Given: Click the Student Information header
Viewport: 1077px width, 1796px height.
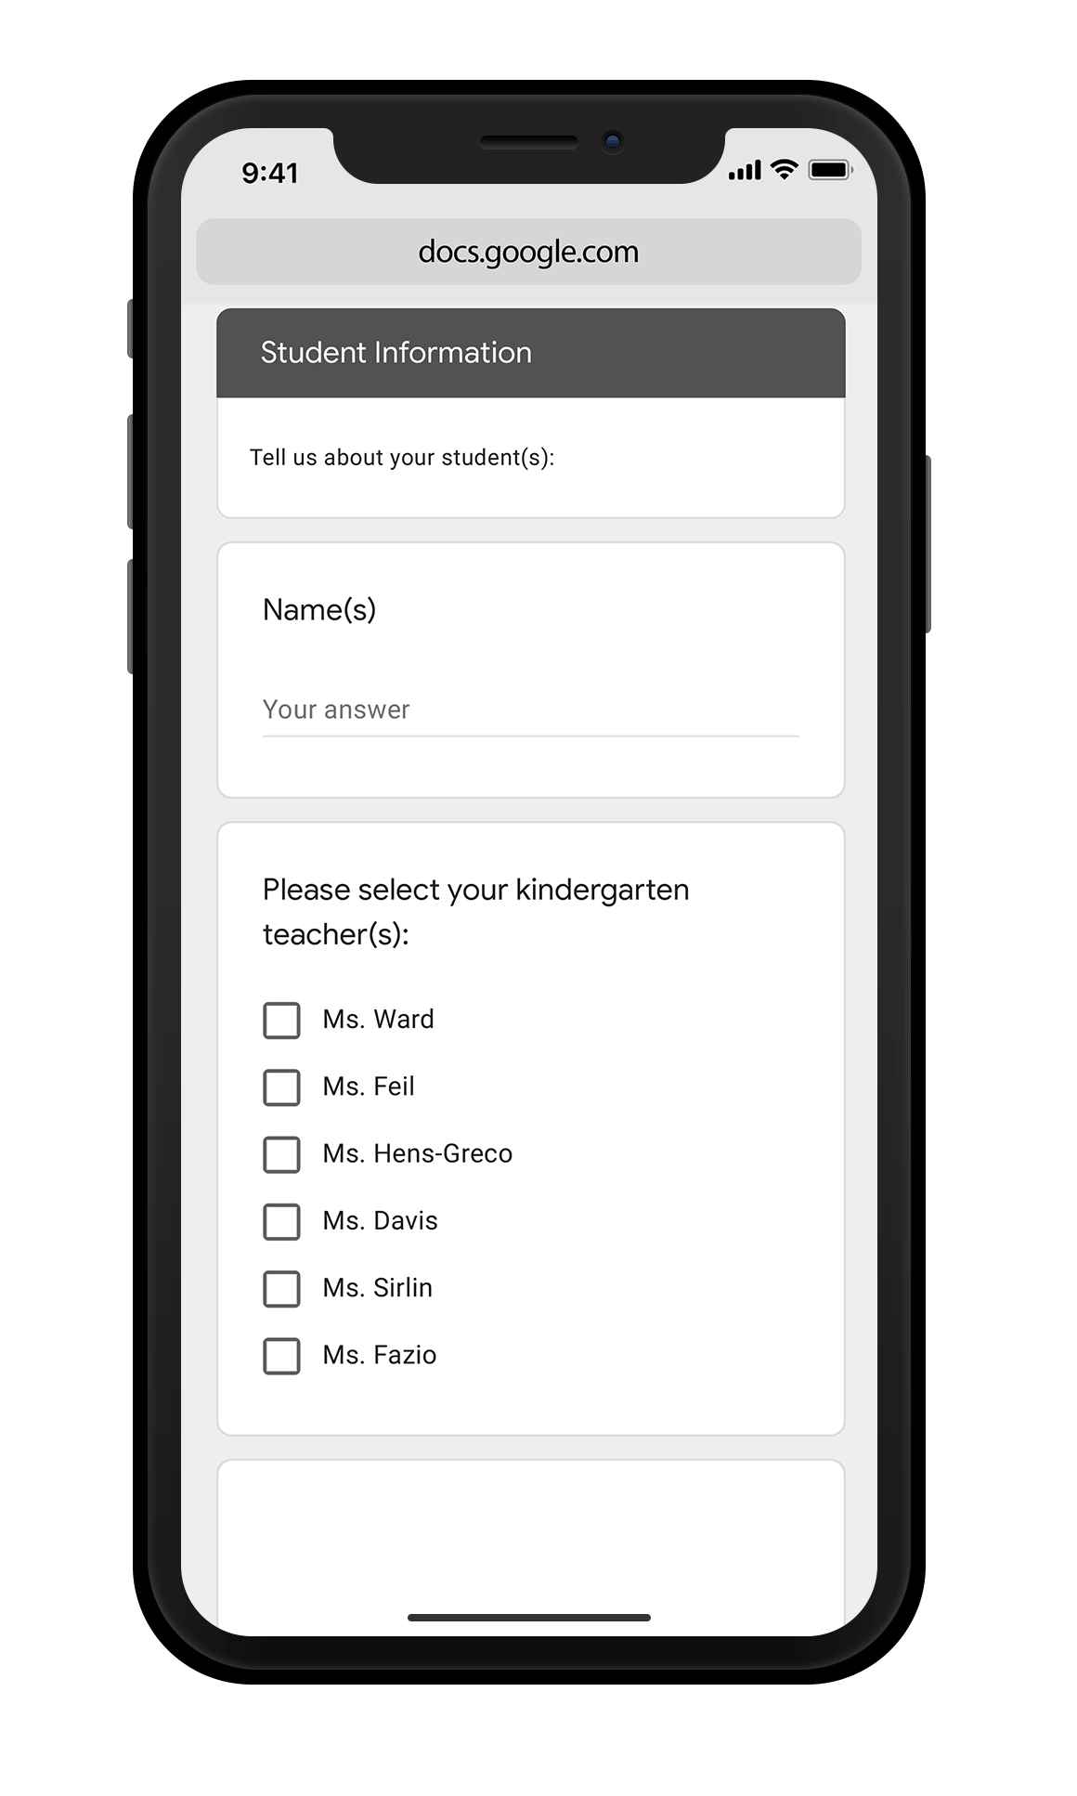Looking at the screenshot, I should 396,353.
